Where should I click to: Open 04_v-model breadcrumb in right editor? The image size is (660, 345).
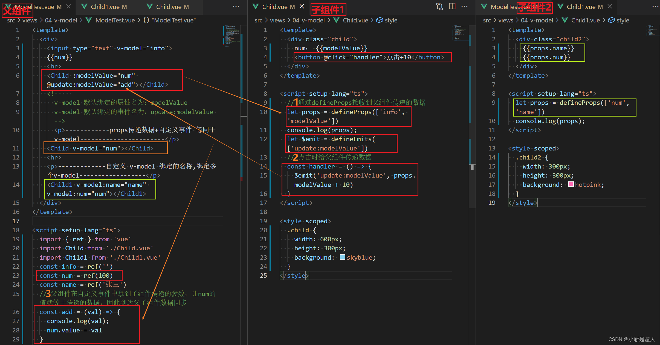coord(537,20)
